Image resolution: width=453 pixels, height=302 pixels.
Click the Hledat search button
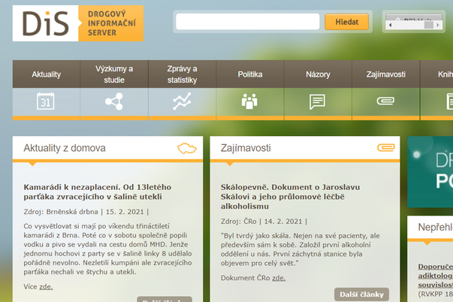coord(346,22)
